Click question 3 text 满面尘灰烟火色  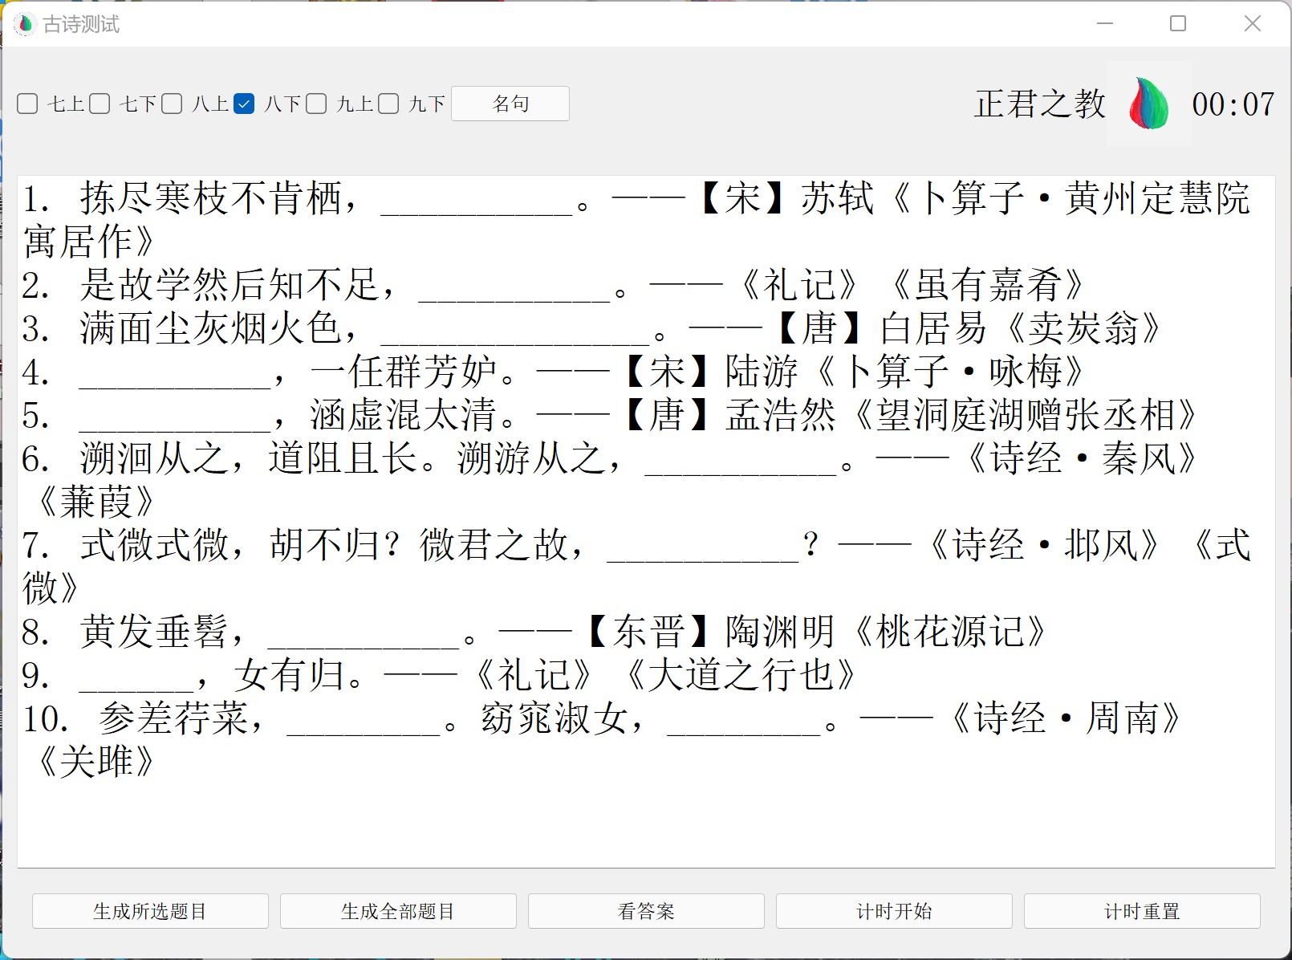click(211, 328)
